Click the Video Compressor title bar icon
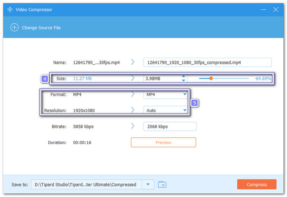The image size is (287, 197). tap(9, 9)
